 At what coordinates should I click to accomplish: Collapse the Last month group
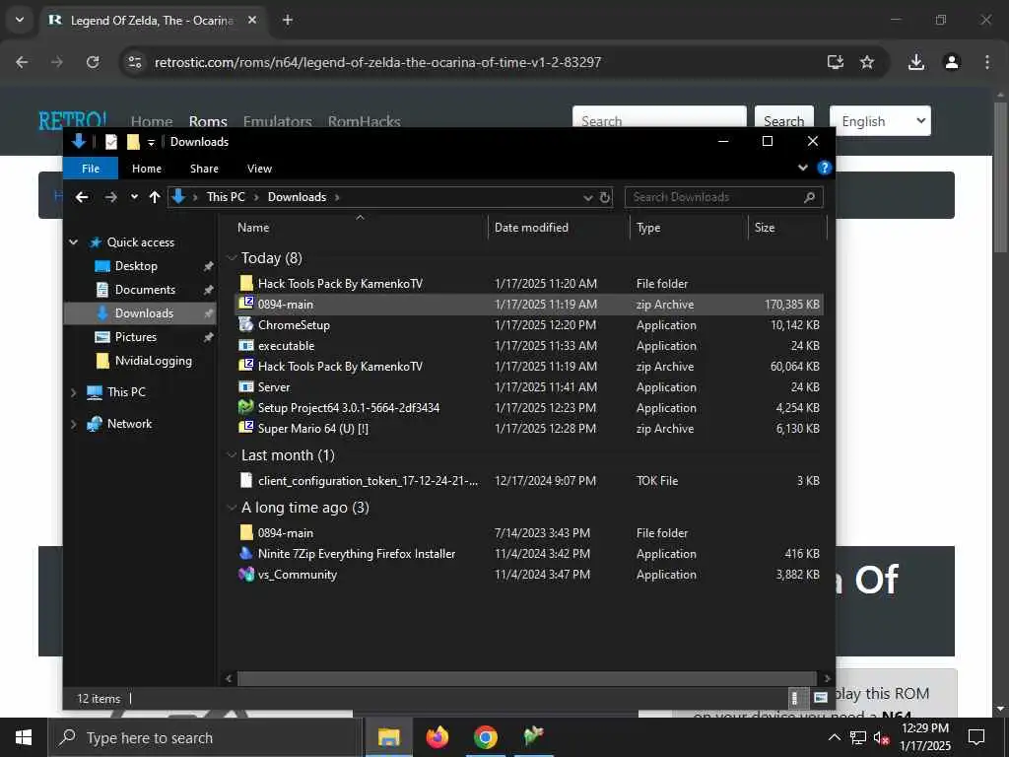(x=232, y=455)
